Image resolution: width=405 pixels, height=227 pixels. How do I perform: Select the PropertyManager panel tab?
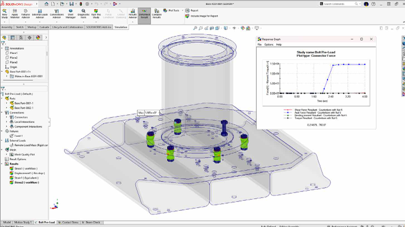click(12, 38)
